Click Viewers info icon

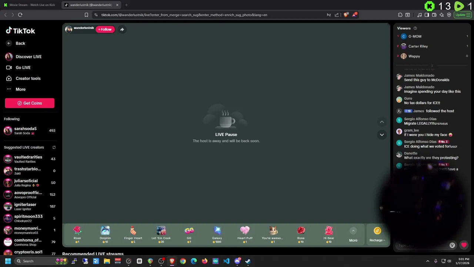click(x=415, y=28)
